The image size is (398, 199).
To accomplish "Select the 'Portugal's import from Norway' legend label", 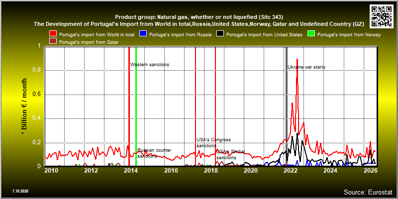I will (x=349, y=35).
